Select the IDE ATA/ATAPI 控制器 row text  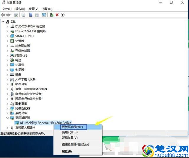(x=30, y=31)
